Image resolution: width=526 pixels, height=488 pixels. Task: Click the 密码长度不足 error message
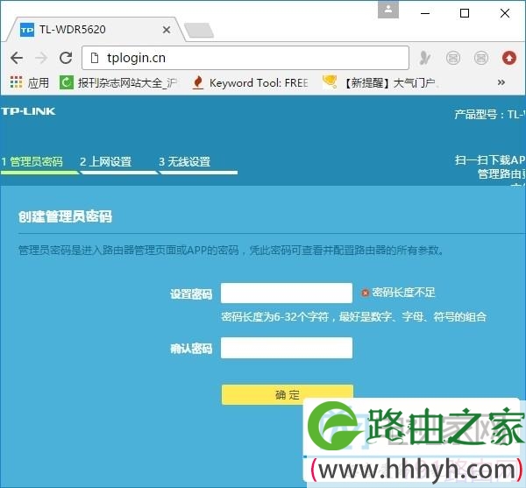coord(403,293)
